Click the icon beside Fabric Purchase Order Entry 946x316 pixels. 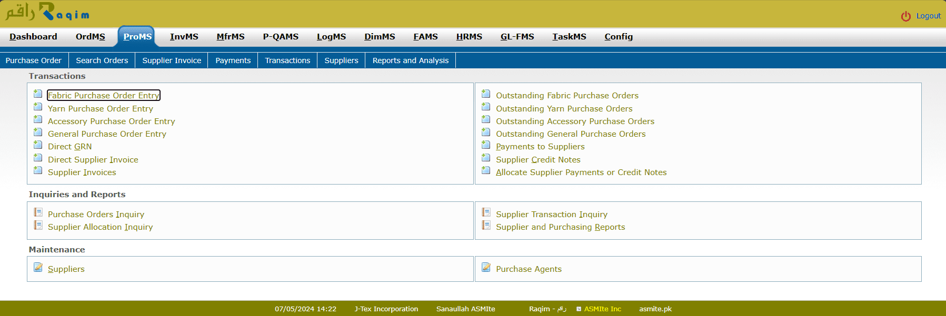pos(38,94)
